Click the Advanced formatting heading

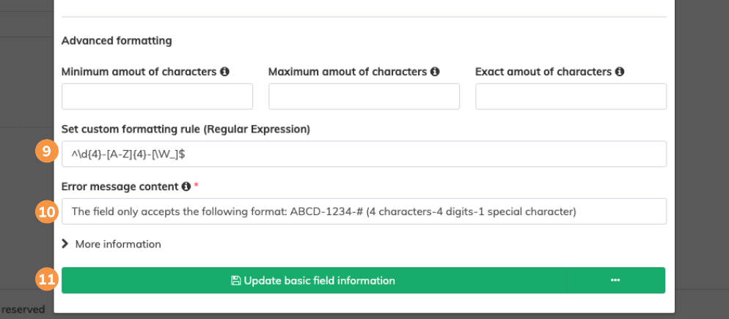click(117, 41)
